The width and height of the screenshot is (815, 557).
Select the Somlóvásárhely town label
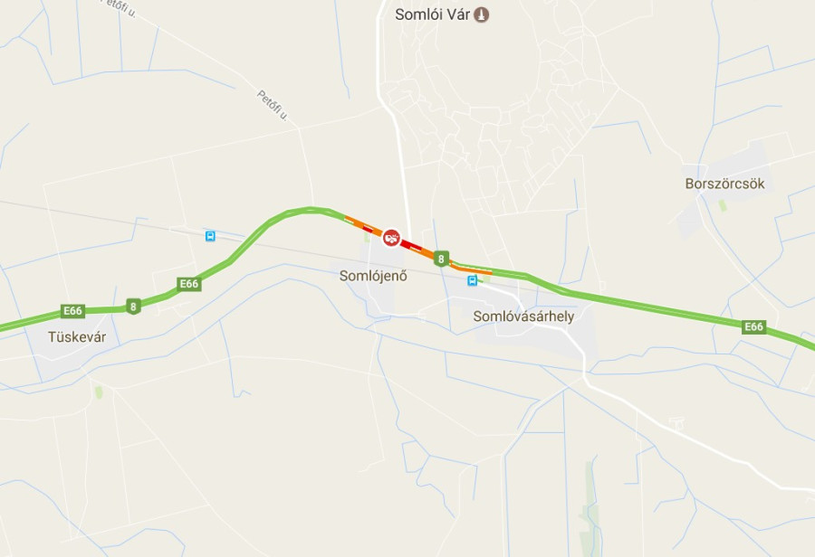coord(523,316)
